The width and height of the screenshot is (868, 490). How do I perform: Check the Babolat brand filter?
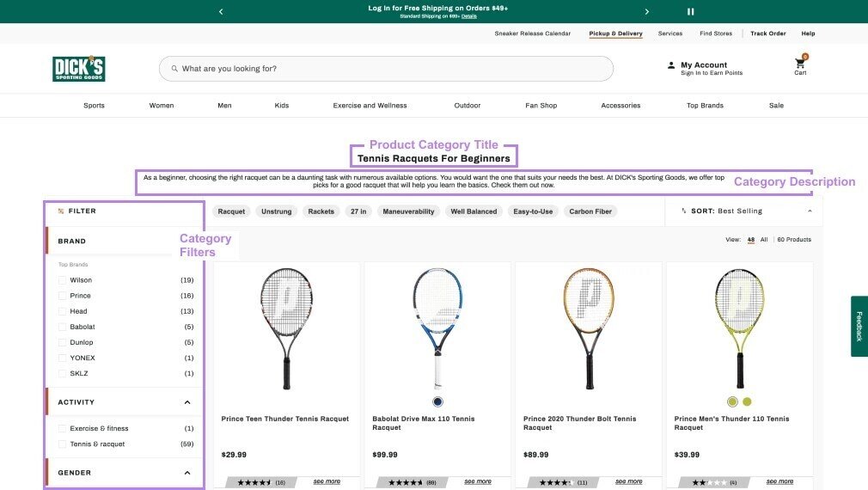tap(62, 327)
